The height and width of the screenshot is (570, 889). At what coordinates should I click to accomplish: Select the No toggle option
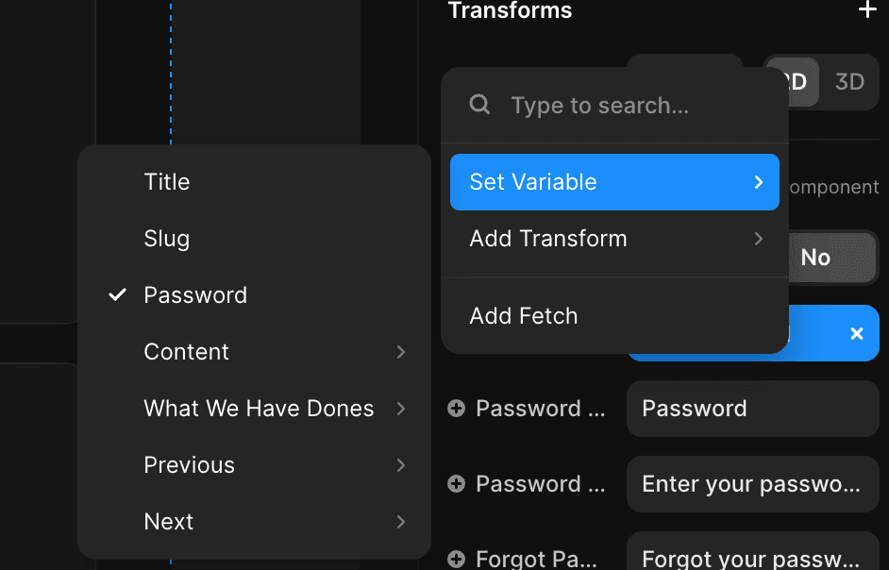[816, 258]
